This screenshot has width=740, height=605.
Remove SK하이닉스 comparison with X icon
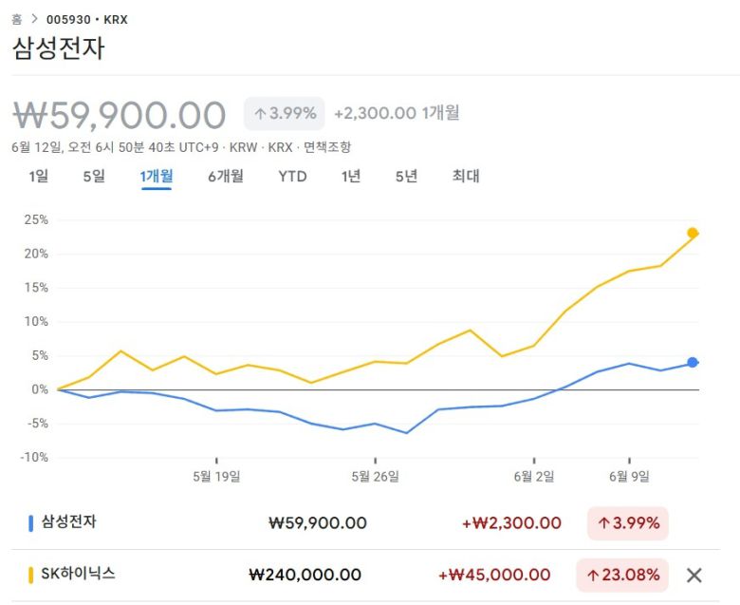coord(694,575)
